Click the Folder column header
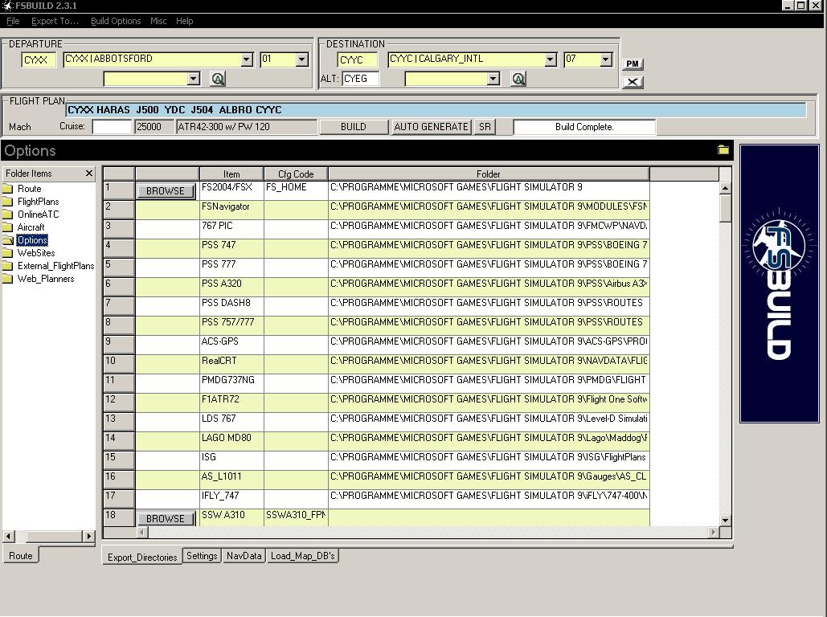The height and width of the screenshot is (617, 827). click(489, 174)
